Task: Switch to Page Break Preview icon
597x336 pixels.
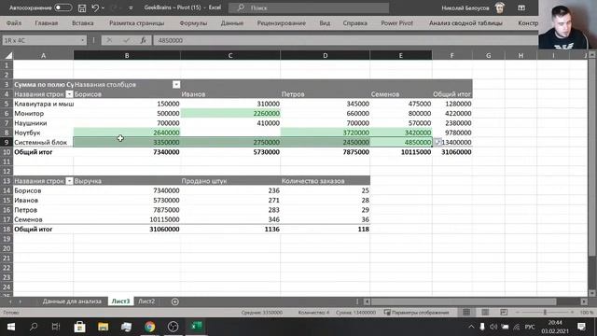Action: point(504,313)
